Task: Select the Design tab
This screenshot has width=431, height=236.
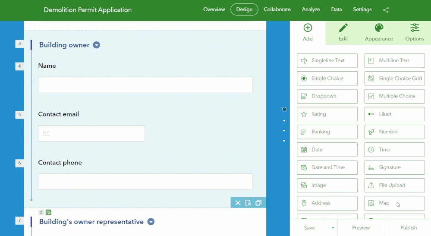Action: pyautogui.click(x=244, y=9)
